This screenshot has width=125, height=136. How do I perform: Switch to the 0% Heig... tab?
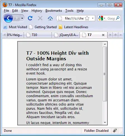(15, 35)
